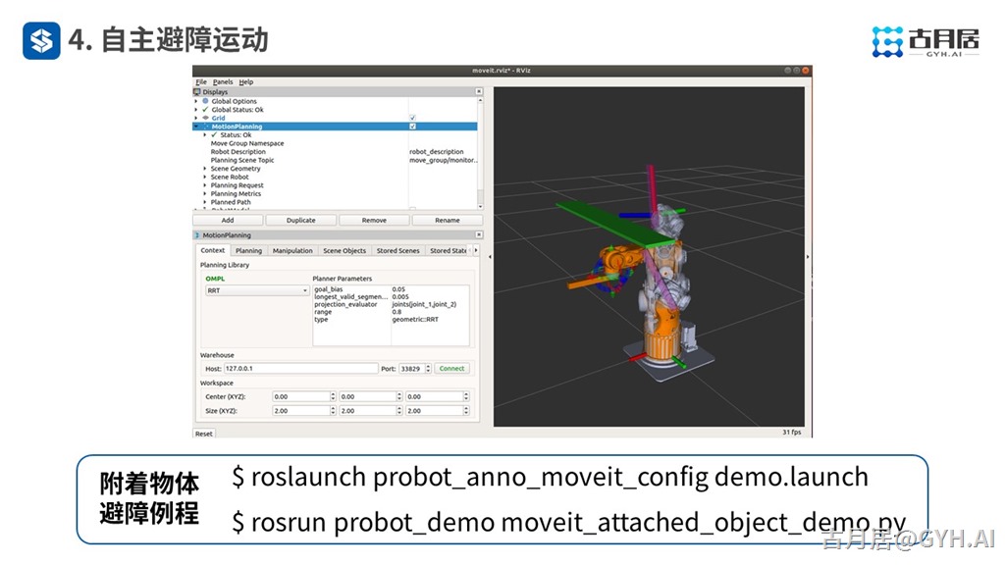Switch to the Context tab

pos(213,250)
